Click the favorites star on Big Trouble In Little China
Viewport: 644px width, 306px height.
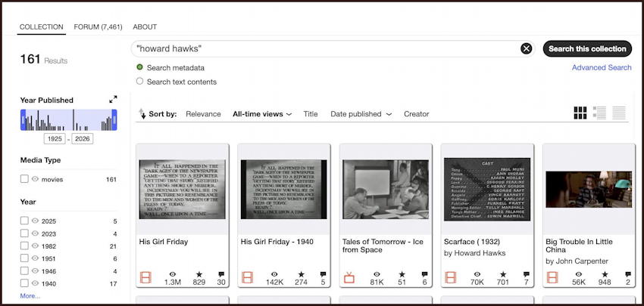pos(605,274)
